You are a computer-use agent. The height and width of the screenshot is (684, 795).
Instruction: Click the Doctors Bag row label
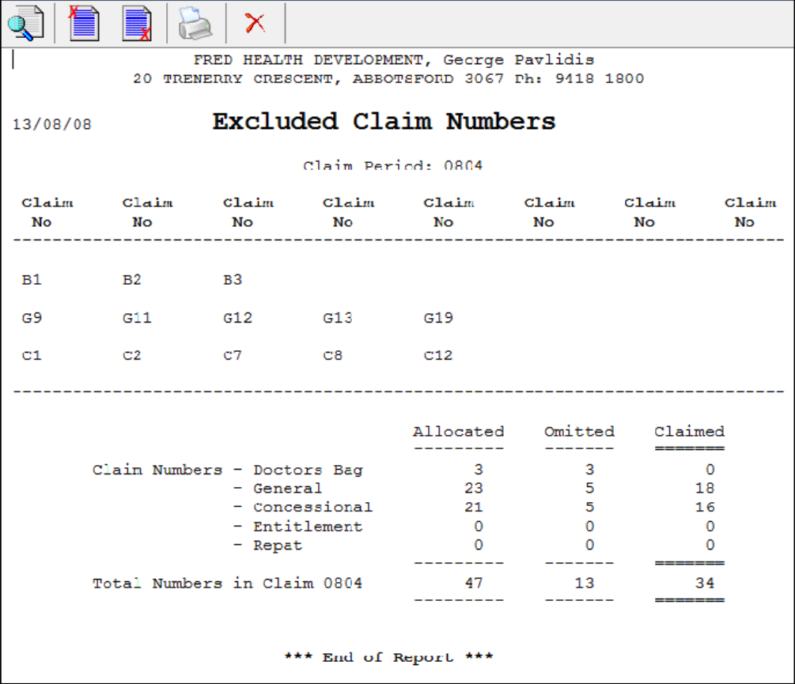[x=308, y=470]
